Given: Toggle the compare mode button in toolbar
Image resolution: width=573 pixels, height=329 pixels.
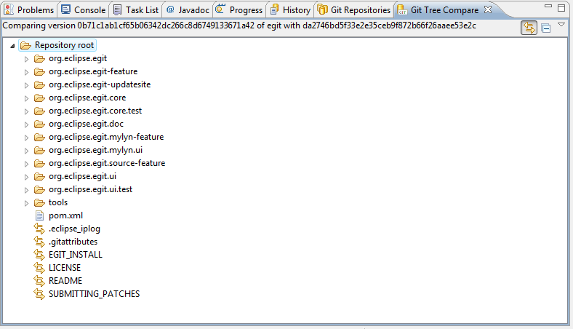Looking at the screenshot, I should [529, 28].
